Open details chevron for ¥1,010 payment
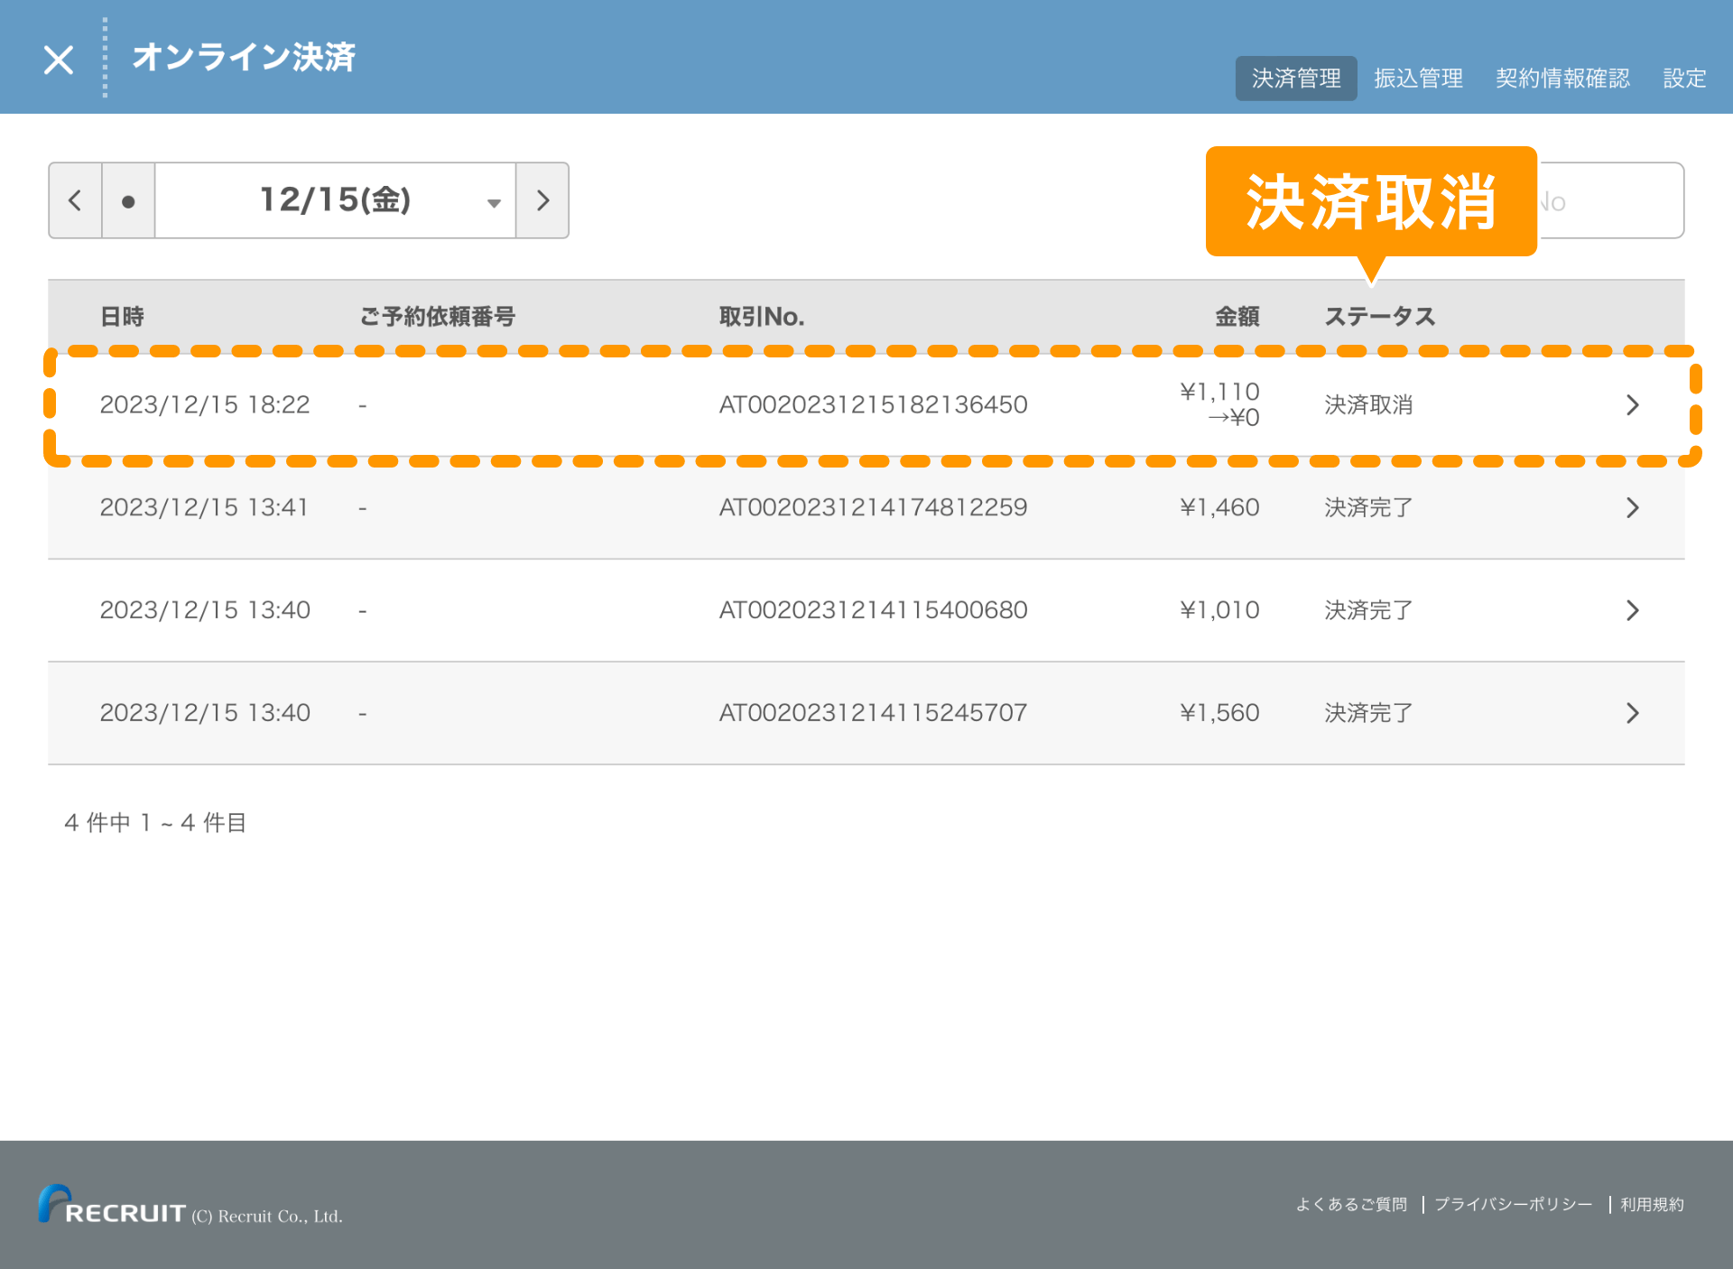 tap(1632, 611)
